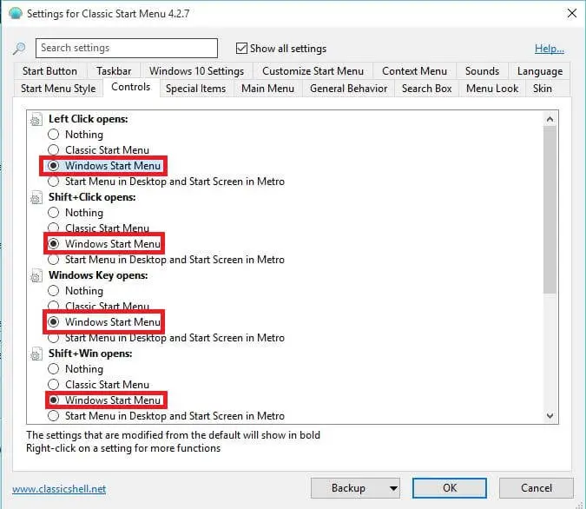Click the settings list scrollbar thumb
Image resolution: width=586 pixels, height=509 pixels.
(550, 210)
